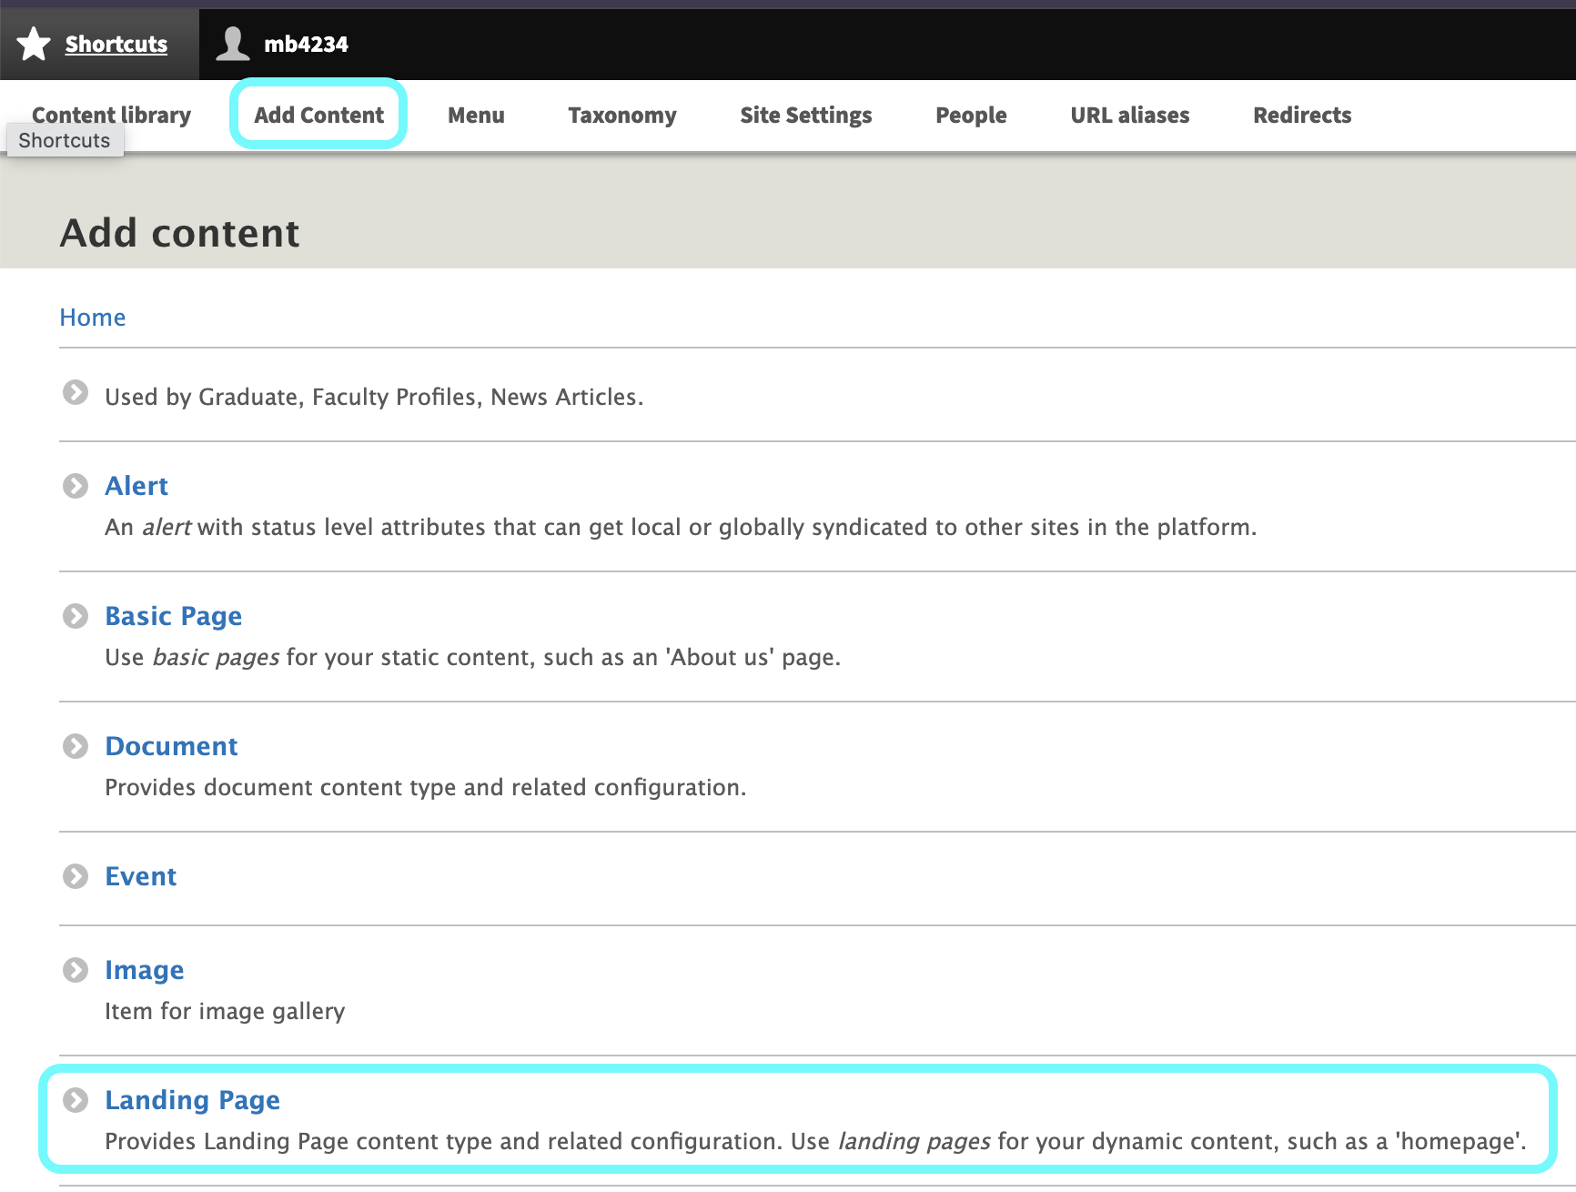Screen dimensions: 1576x1192
Task: Click the arrow icon beside Landing Page
Action: coord(76,1100)
